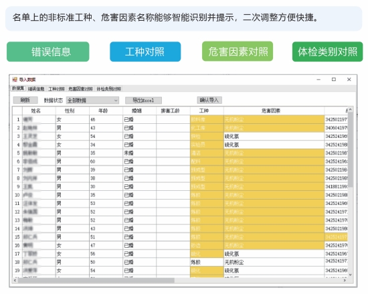The width and height of the screenshot is (368, 294).
Task: Click row 6 年龄 cell 60
Action: coord(106,161)
